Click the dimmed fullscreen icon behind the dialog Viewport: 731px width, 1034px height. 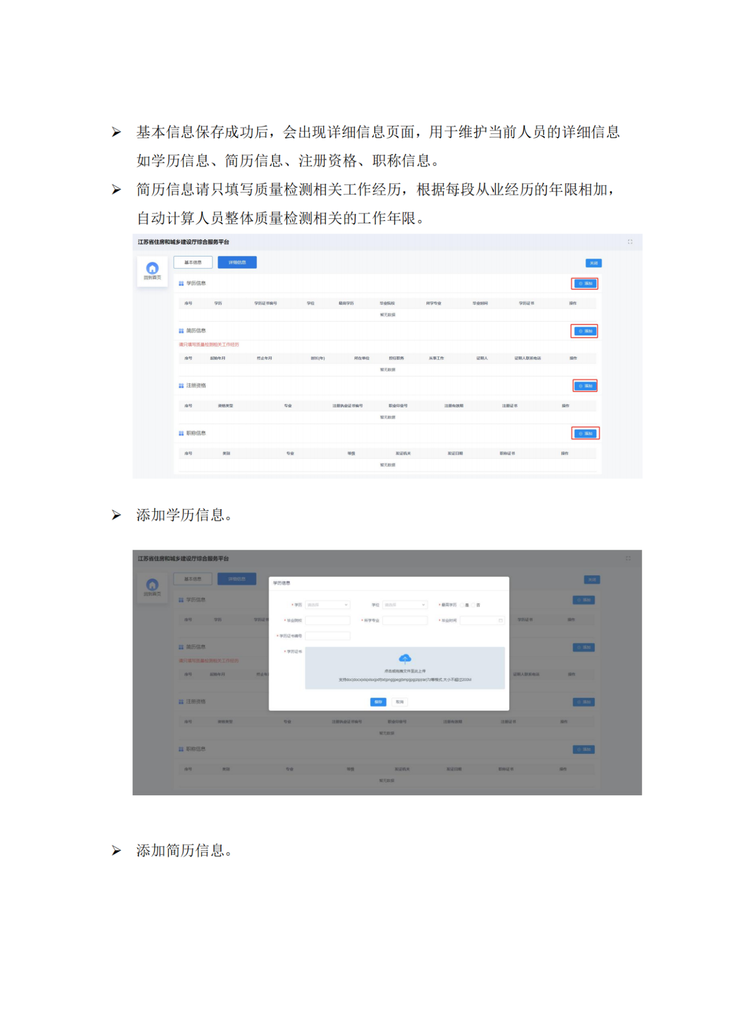pyautogui.click(x=628, y=558)
